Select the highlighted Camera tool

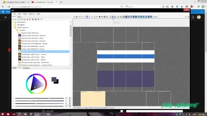click(x=87, y=17)
